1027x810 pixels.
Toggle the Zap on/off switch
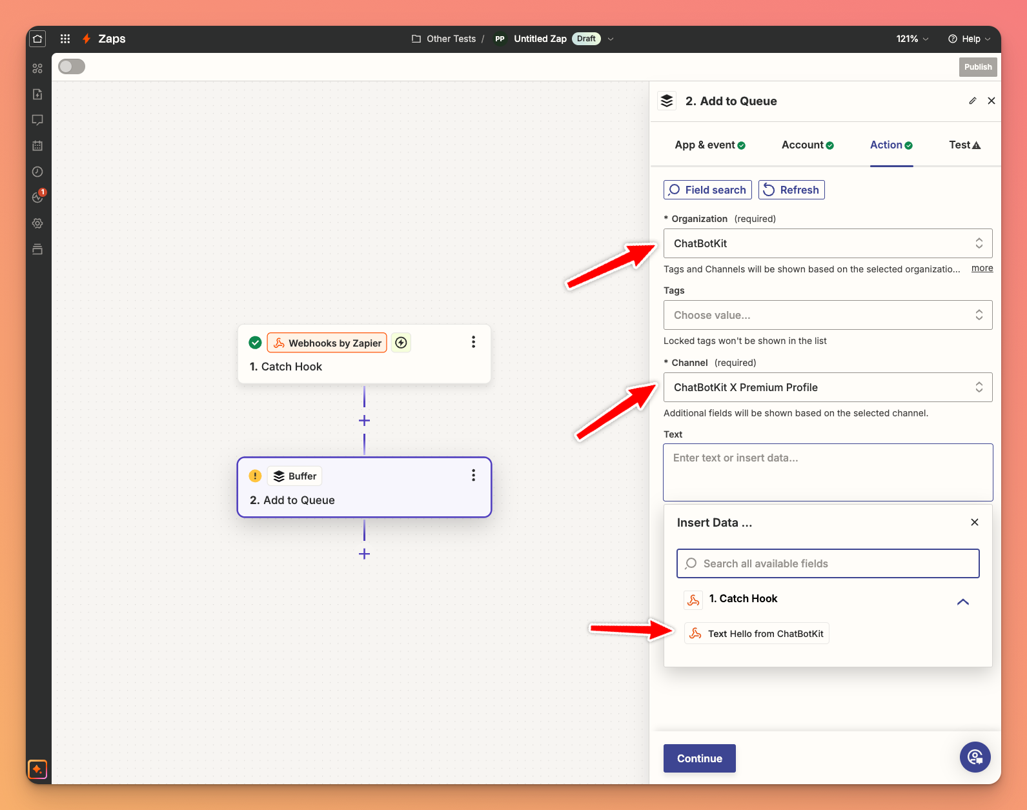pyautogui.click(x=72, y=66)
